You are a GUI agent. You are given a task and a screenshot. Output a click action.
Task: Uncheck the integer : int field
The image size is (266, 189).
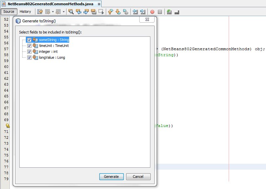[29, 52]
